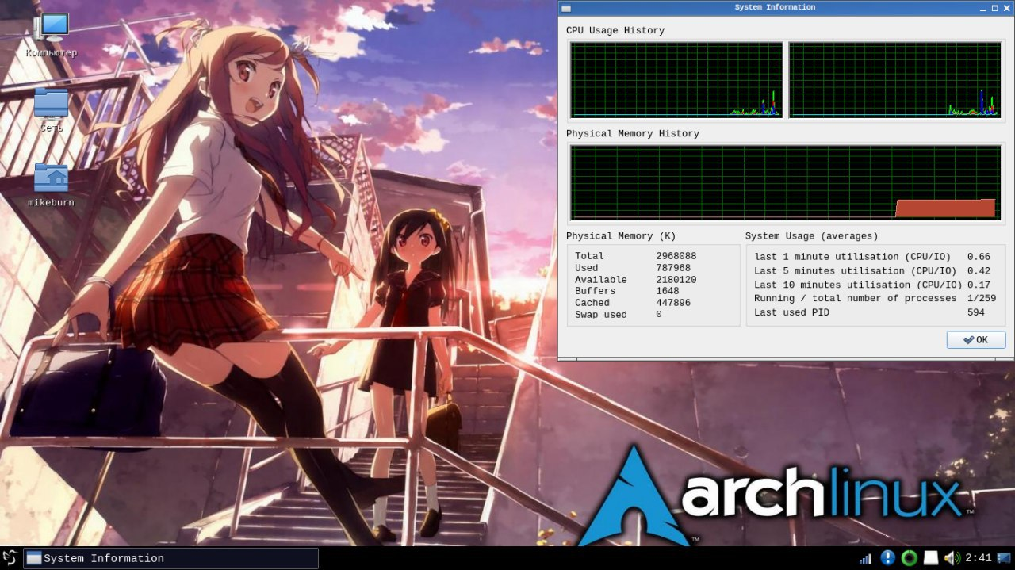Open the LXDE start menu icon
The width and height of the screenshot is (1015, 570).
coord(10,558)
